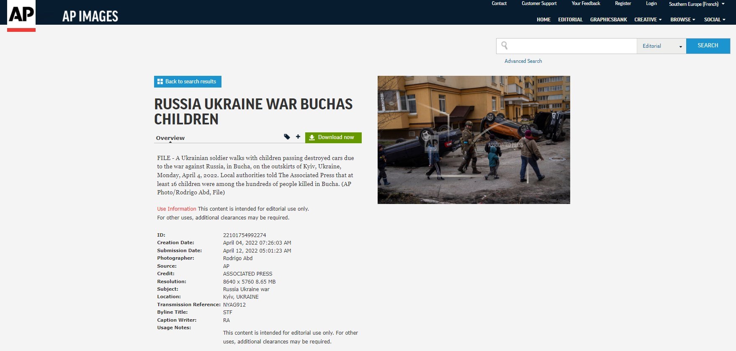This screenshot has width=736, height=351.
Task: Click the plus icon beside Overview
Action: [x=298, y=137]
